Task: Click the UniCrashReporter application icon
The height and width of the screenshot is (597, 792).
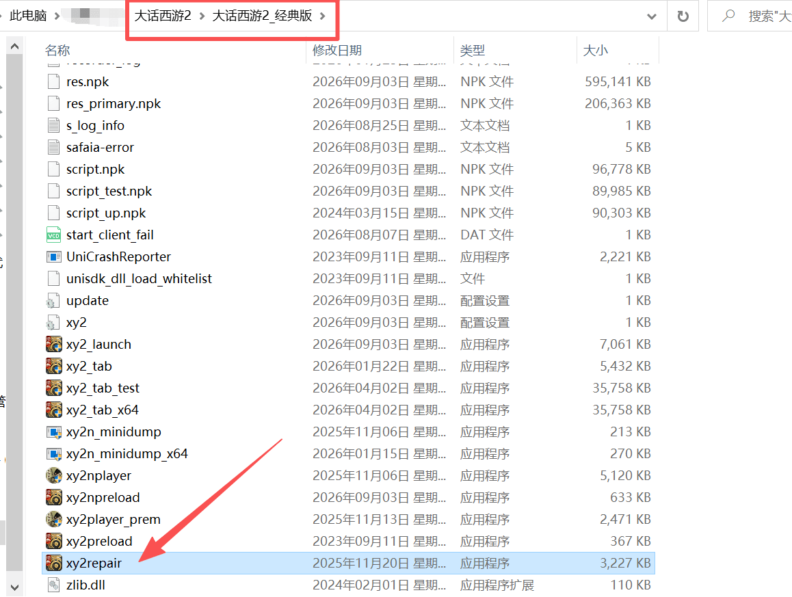Action: (53, 256)
